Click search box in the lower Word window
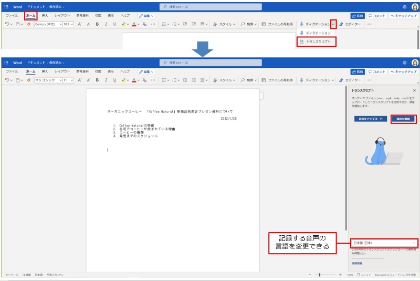Screen dimensions: 420x281 pyautogui.click(x=211, y=63)
